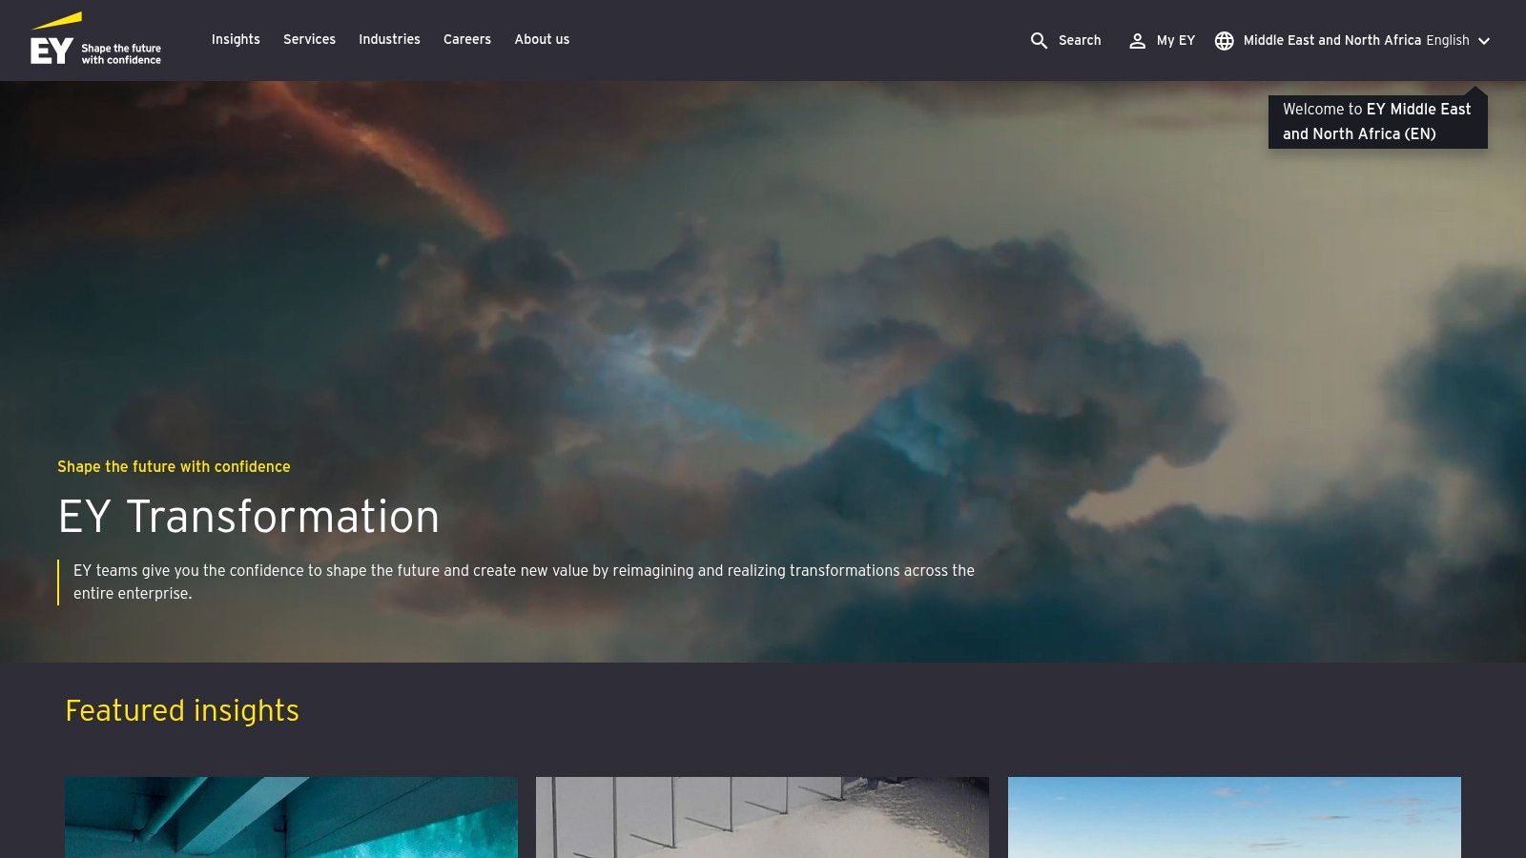Select Middle East and North Africa English

1356,40
